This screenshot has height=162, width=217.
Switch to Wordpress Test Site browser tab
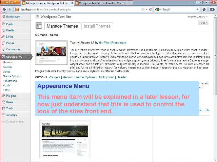[101, 3]
